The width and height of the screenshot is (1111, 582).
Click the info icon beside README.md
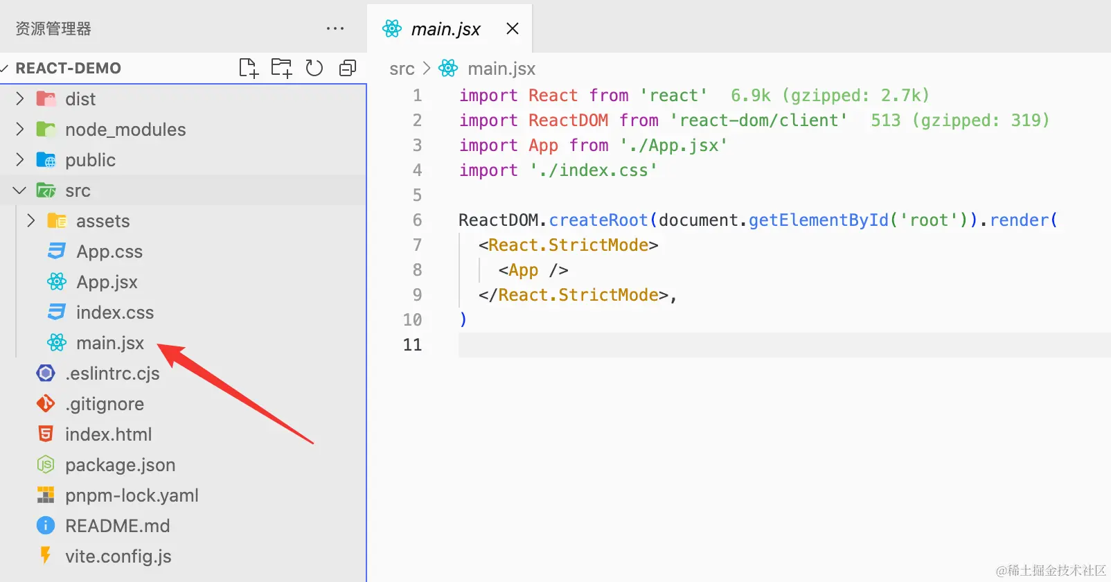pyautogui.click(x=46, y=526)
